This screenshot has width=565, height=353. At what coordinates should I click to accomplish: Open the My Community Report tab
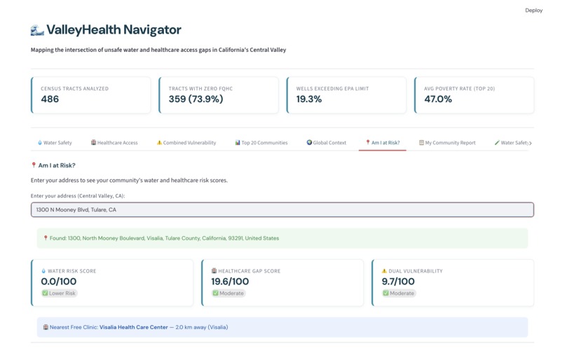click(x=447, y=143)
